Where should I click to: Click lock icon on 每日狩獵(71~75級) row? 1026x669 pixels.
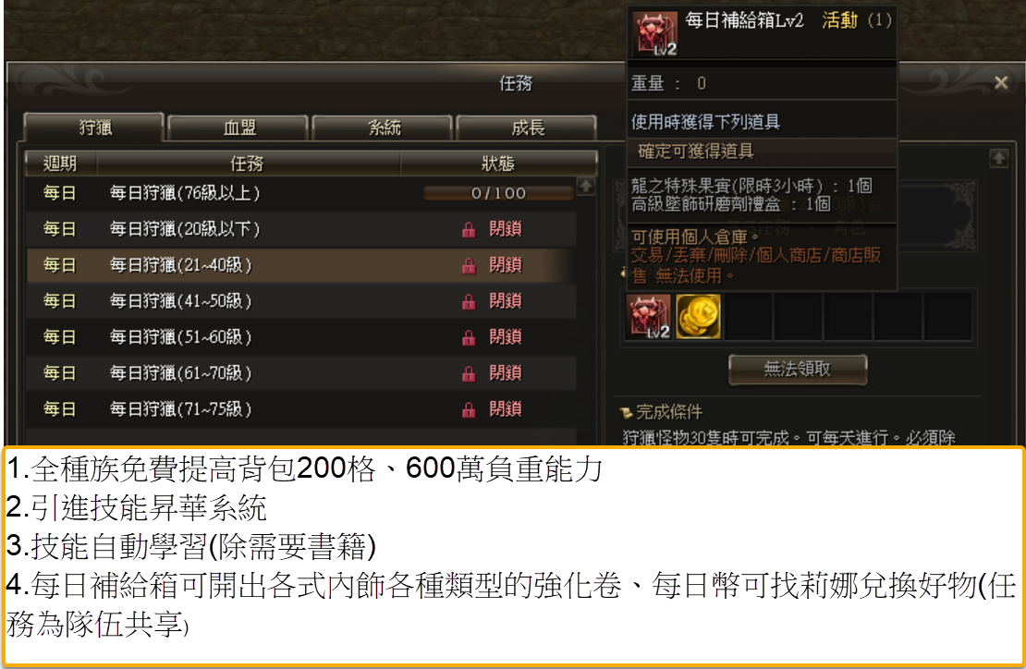469,409
